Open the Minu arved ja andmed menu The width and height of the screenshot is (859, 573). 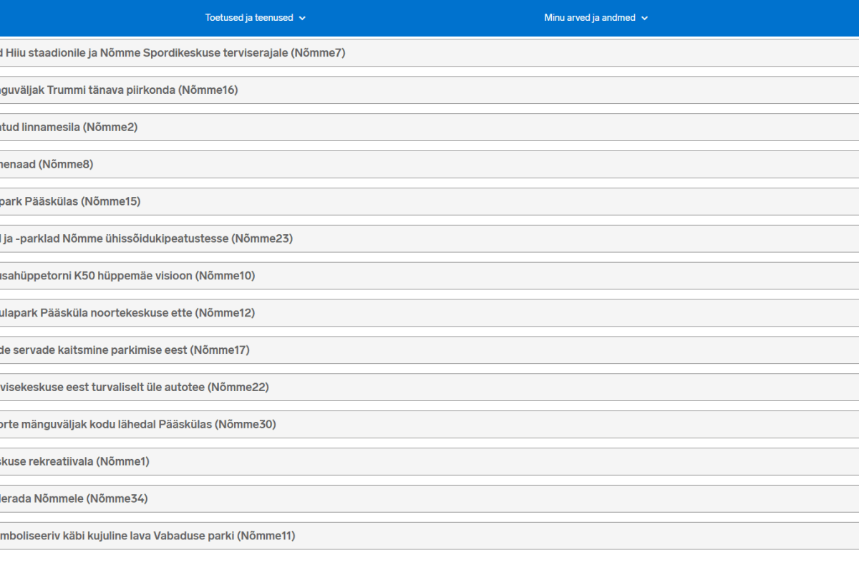click(x=589, y=18)
